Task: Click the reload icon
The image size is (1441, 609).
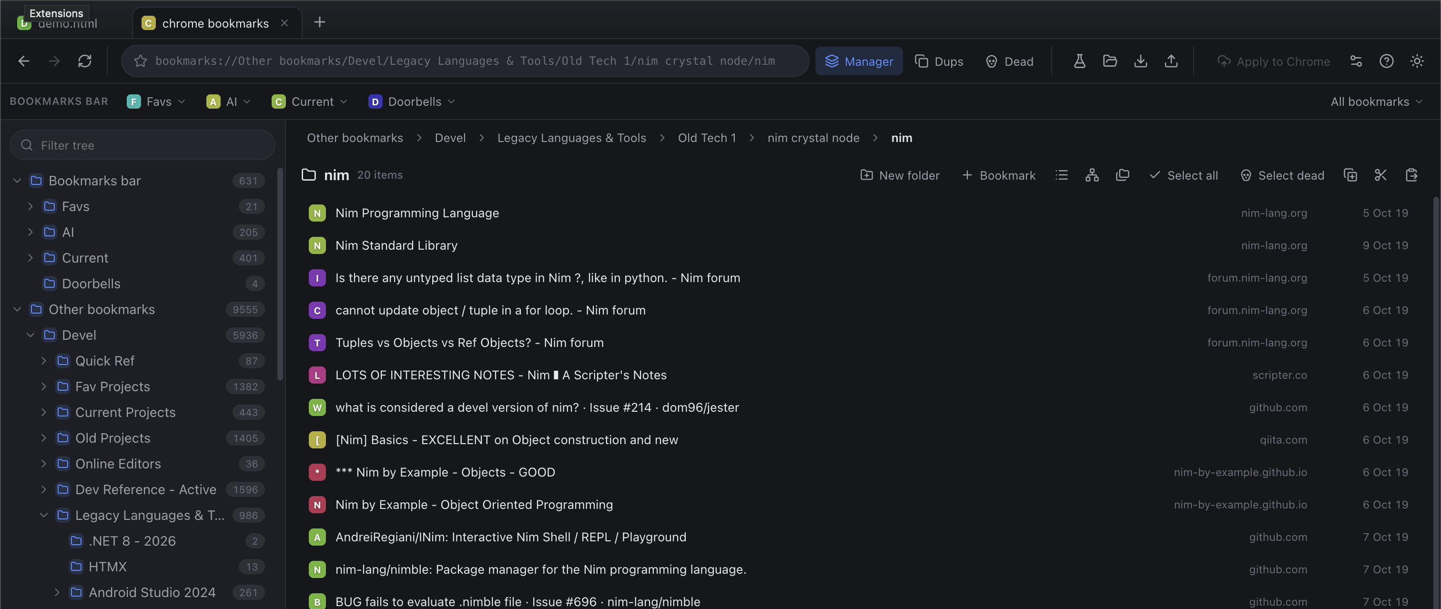Action: point(84,61)
